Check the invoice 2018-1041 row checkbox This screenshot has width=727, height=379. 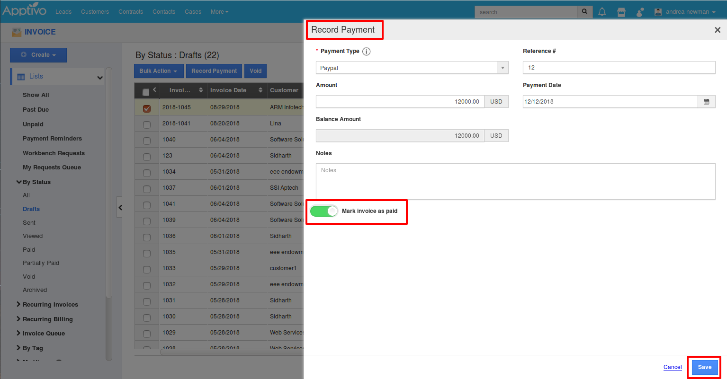[147, 124]
